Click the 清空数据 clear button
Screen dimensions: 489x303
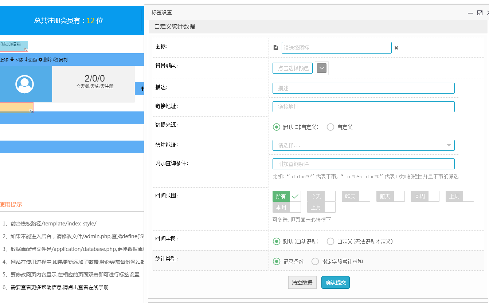[302, 283]
